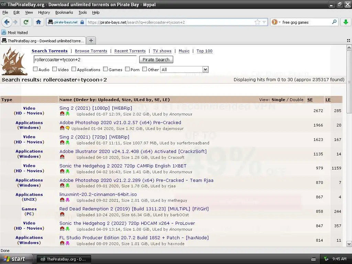
Task: Bookmark this page with the star icon
Action: pyautogui.click(x=257, y=22)
